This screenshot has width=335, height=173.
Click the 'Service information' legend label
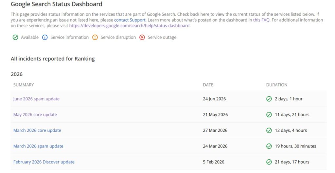tap(69, 37)
